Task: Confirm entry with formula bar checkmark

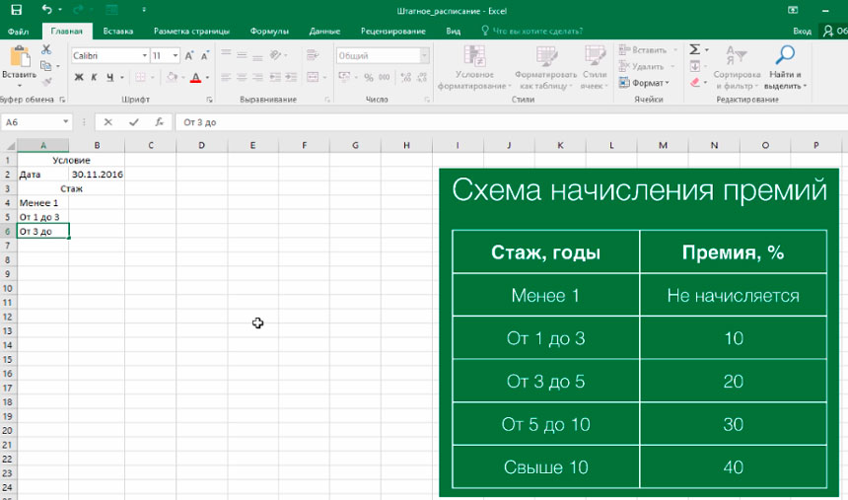Action: pyautogui.click(x=133, y=122)
